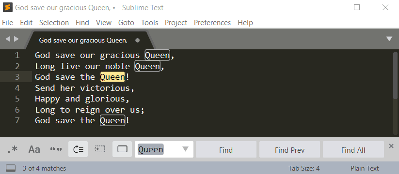
Task: Click the side bar toggle icon in status bar
Action: pos(11,168)
